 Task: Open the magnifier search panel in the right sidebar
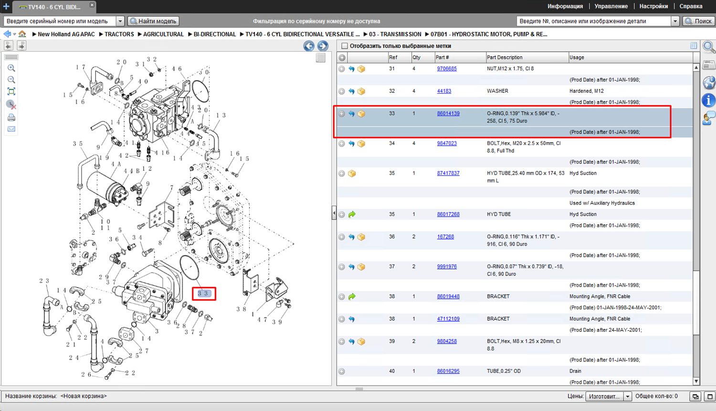(709, 47)
